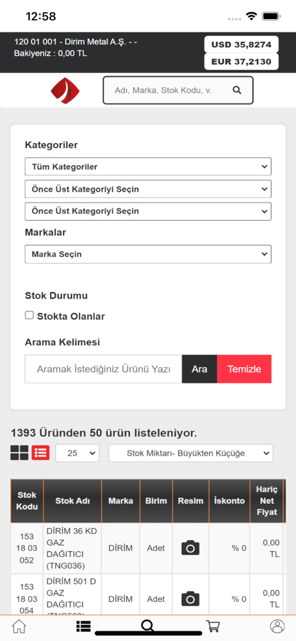Image resolution: width=296 pixels, height=641 pixels.
Task: Click the USD exchange rate badge
Action: click(241, 45)
